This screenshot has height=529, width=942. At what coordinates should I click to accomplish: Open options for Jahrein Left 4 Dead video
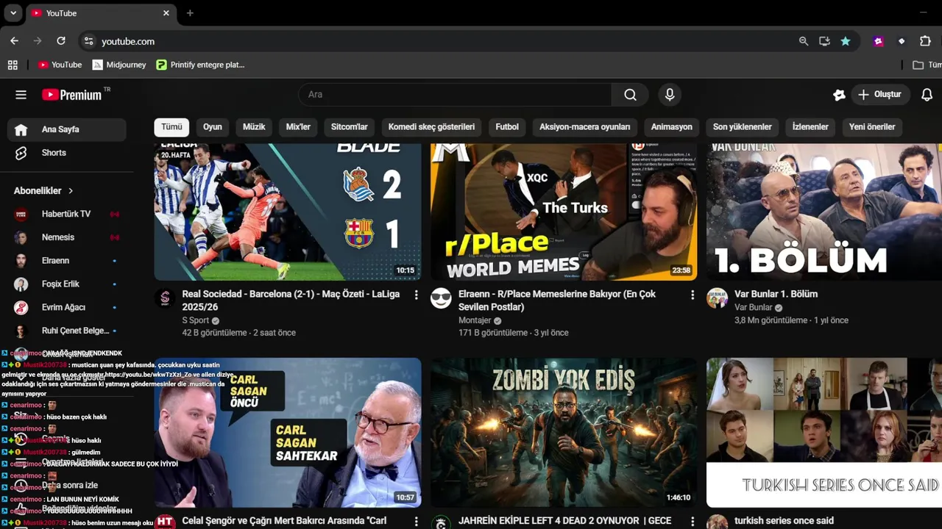click(692, 521)
